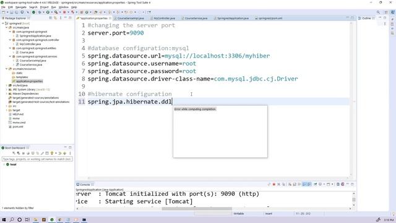Expand the local node in Boot Dashboard
Viewport: 396px width, 223px height.
[x=4, y=164]
